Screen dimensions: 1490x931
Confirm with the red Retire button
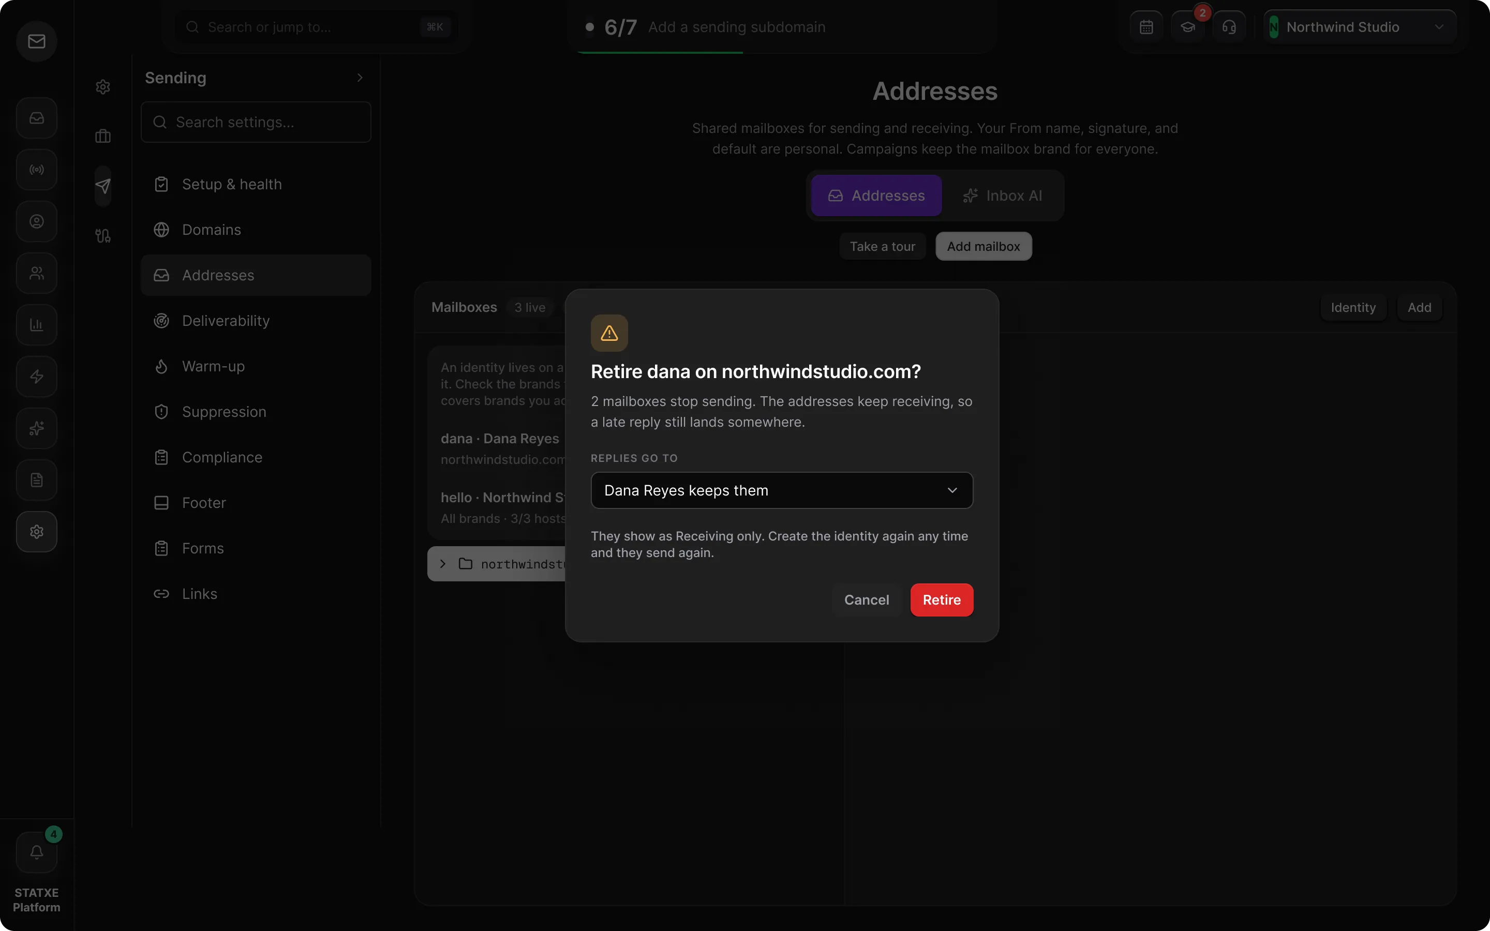942,600
